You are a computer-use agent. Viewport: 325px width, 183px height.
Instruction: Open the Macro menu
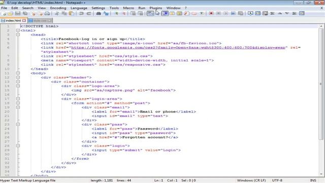coord(128,8)
